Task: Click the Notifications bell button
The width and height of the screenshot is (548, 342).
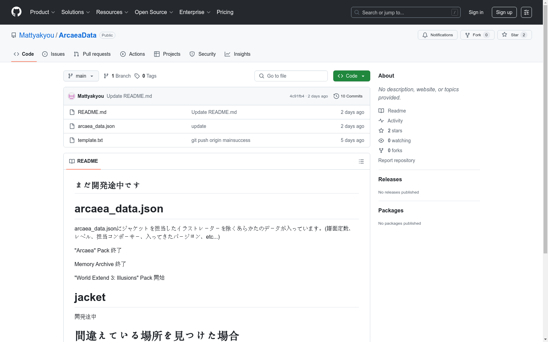Action: (x=437, y=35)
